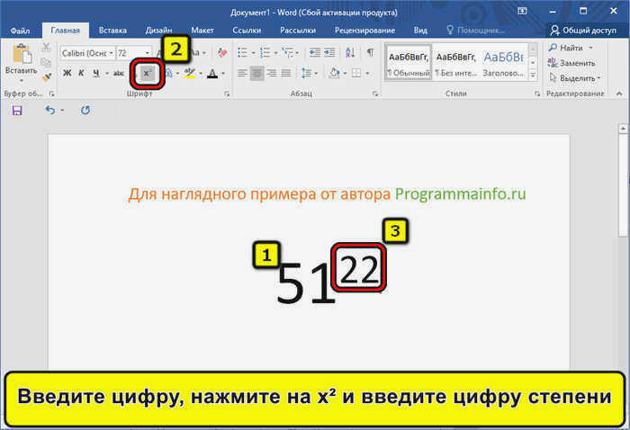Open Share (Общий доступ) person icon
The width and height of the screenshot is (630, 430).
[x=554, y=30]
